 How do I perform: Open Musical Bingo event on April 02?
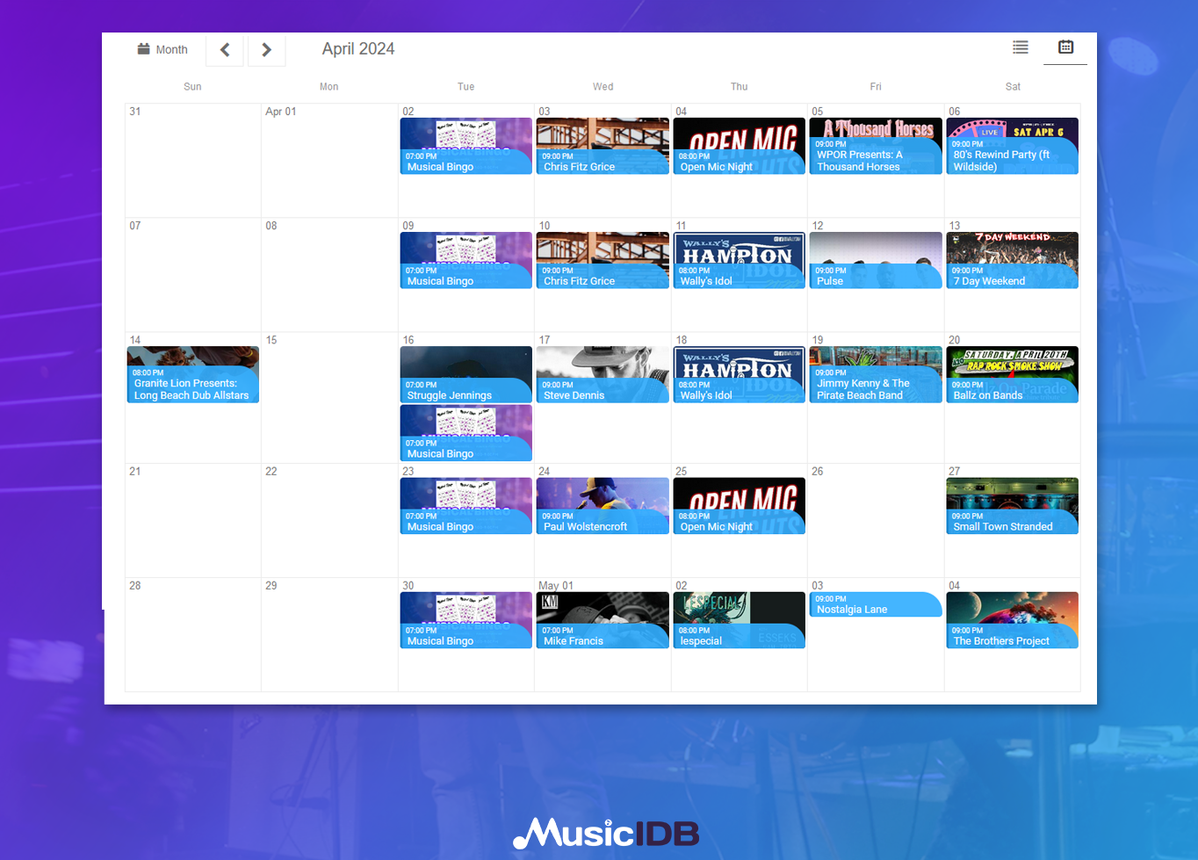click(x=466, y=146)
